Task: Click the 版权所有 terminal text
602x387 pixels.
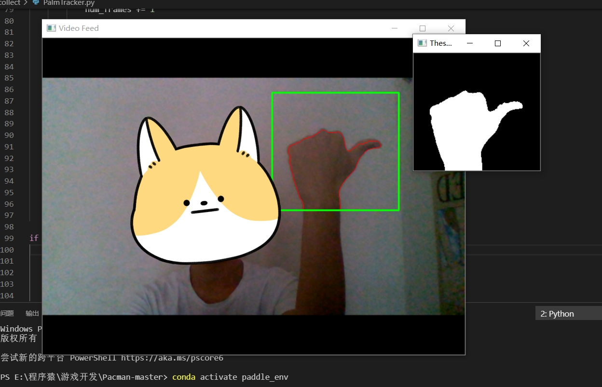Action: click(18, 338)
